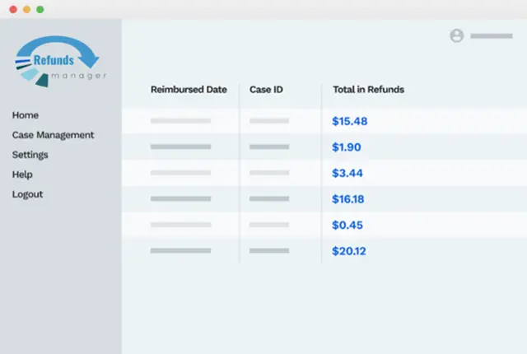
Task: Open the user profile avatar icon
Action: click(x=456, y=35)
